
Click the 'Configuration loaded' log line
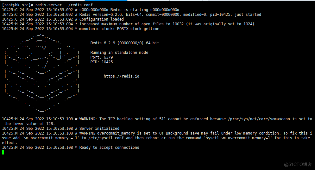tap(101, 19)
